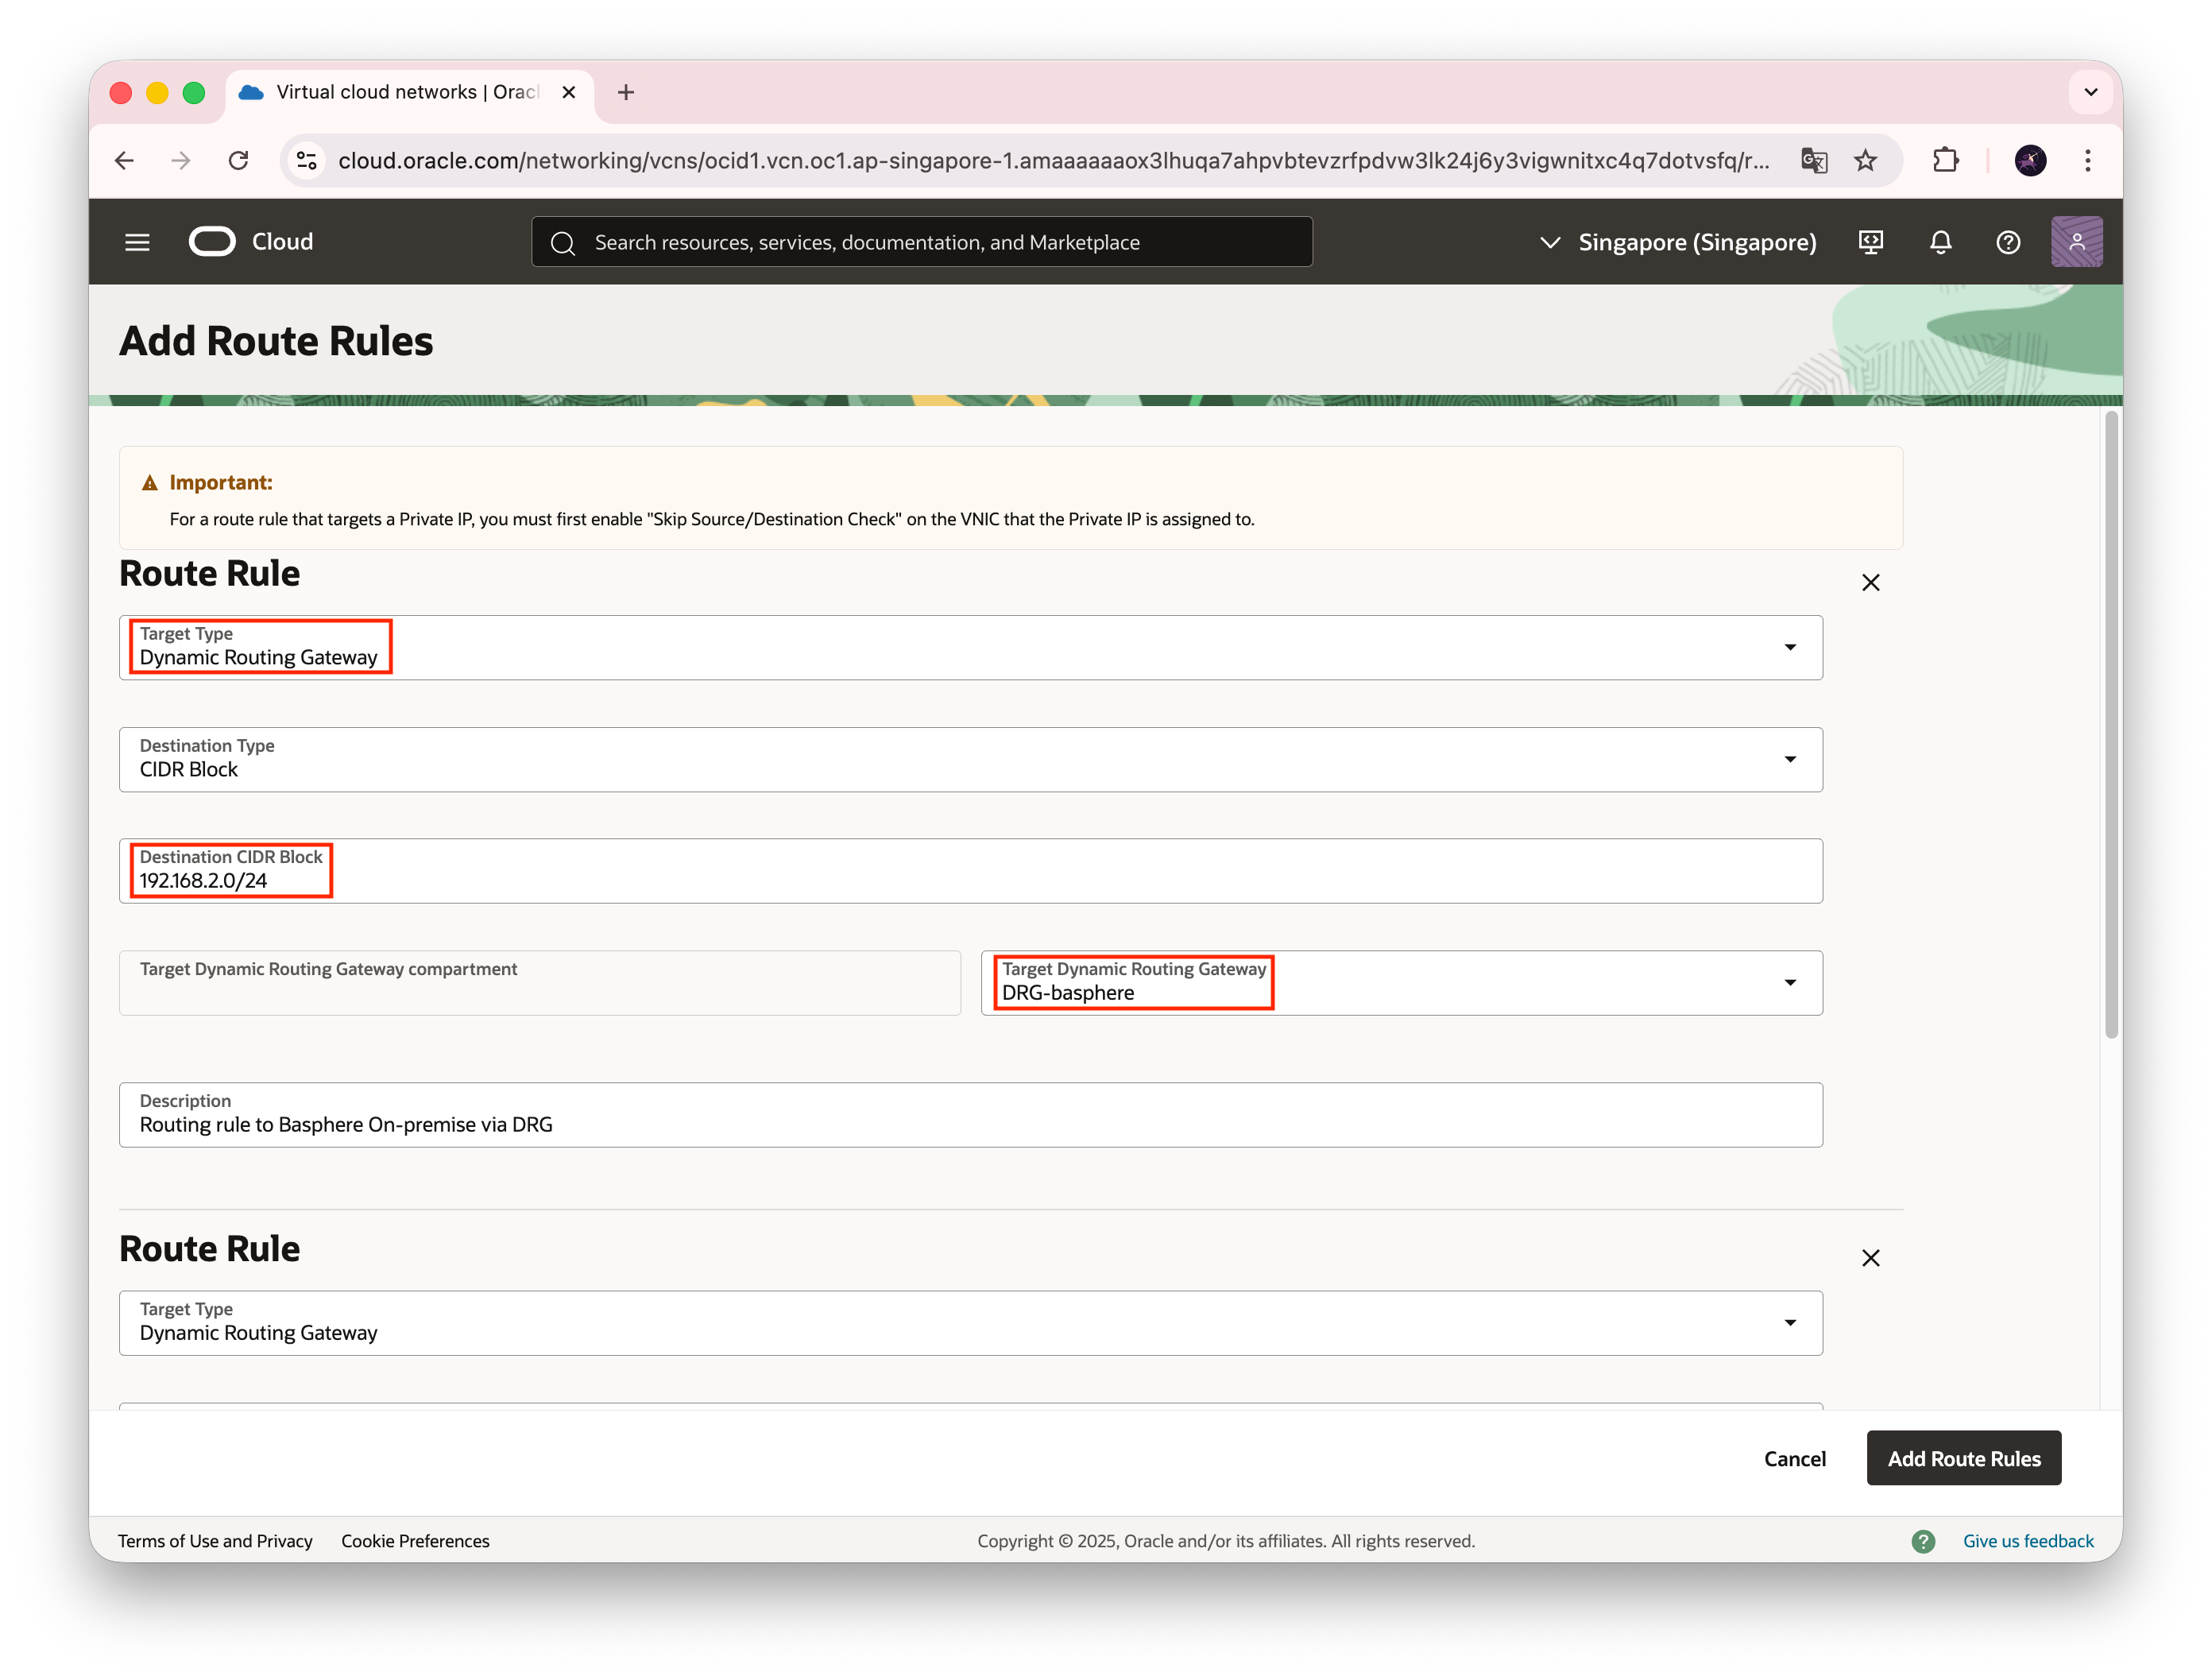This screenshot has height=1680, width=2212.
Task: Open a new browser tab
Action: click(x=626, y=92)
